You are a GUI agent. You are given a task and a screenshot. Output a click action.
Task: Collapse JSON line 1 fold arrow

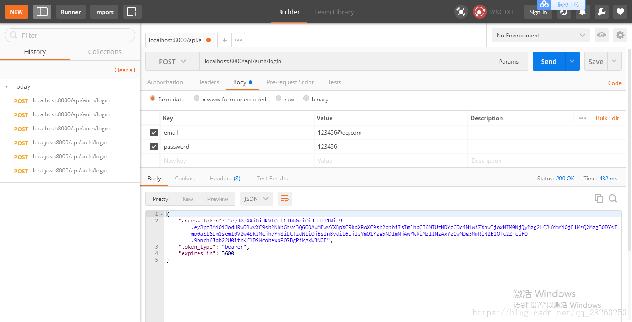tap(162, 214)
